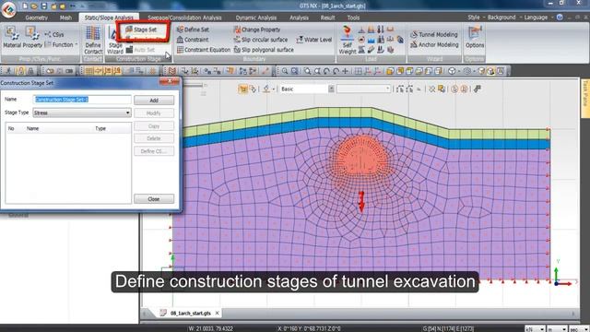Apply Self Weight load
This screenshot has height=332, width=590.
(x=347, y=41)
